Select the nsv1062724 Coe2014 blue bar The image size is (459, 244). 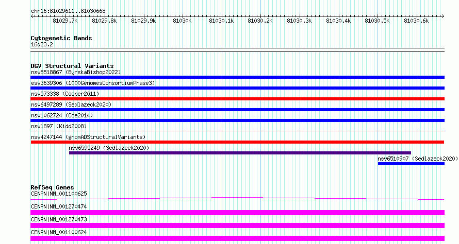pos(237,120)
